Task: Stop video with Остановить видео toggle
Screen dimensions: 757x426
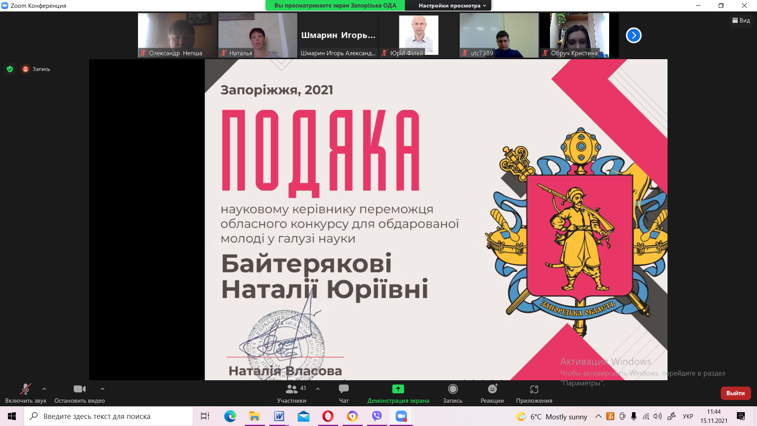Action: [79, 389]
